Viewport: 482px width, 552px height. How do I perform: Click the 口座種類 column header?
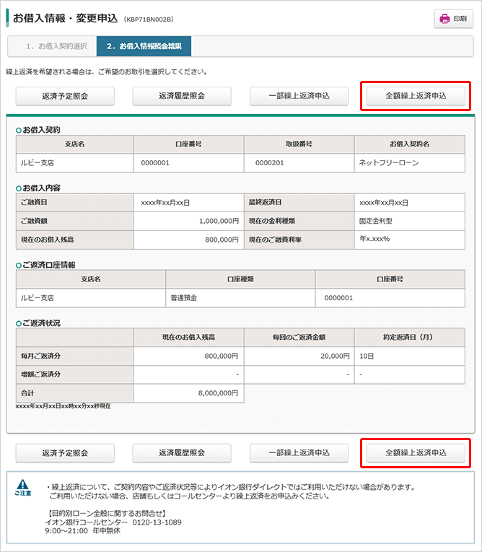click(x=240, y=279)
